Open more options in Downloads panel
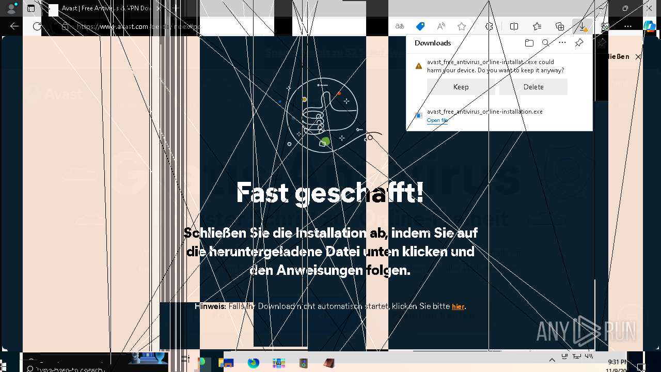The height and width of the screenshot is (372, 661). 562,43
